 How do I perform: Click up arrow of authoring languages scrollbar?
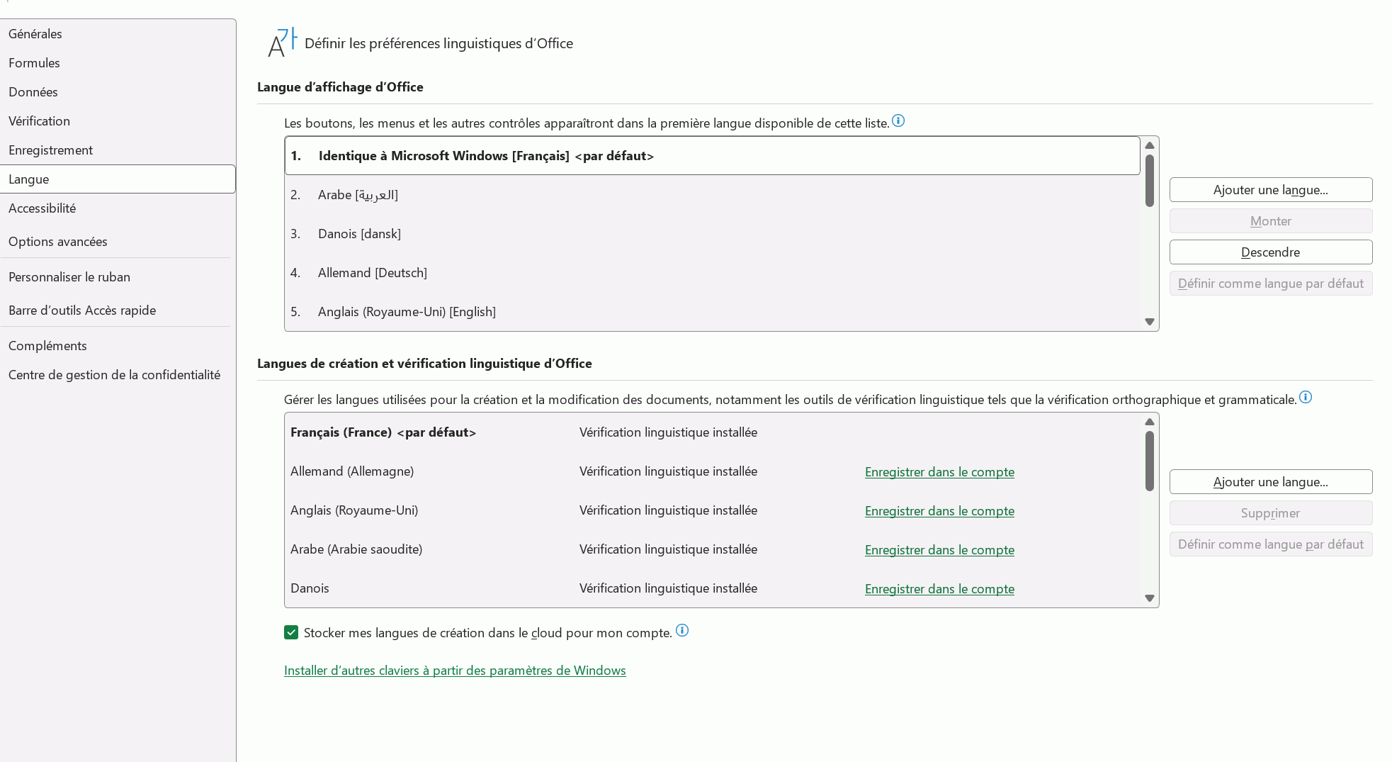coord(1150,422)
